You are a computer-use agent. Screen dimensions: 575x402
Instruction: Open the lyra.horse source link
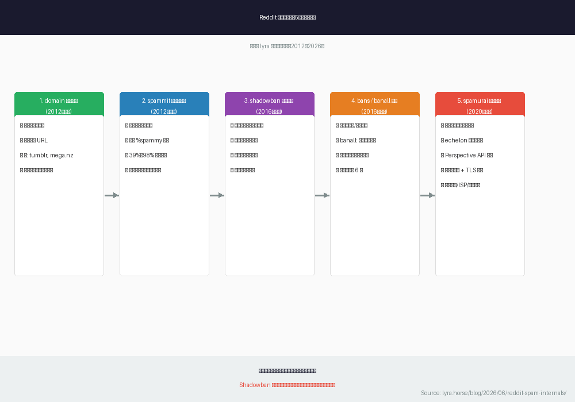pos(493,393)
